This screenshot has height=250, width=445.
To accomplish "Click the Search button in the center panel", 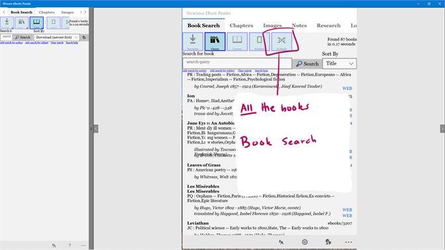I will pyautogui.click(x=307, y=63).
